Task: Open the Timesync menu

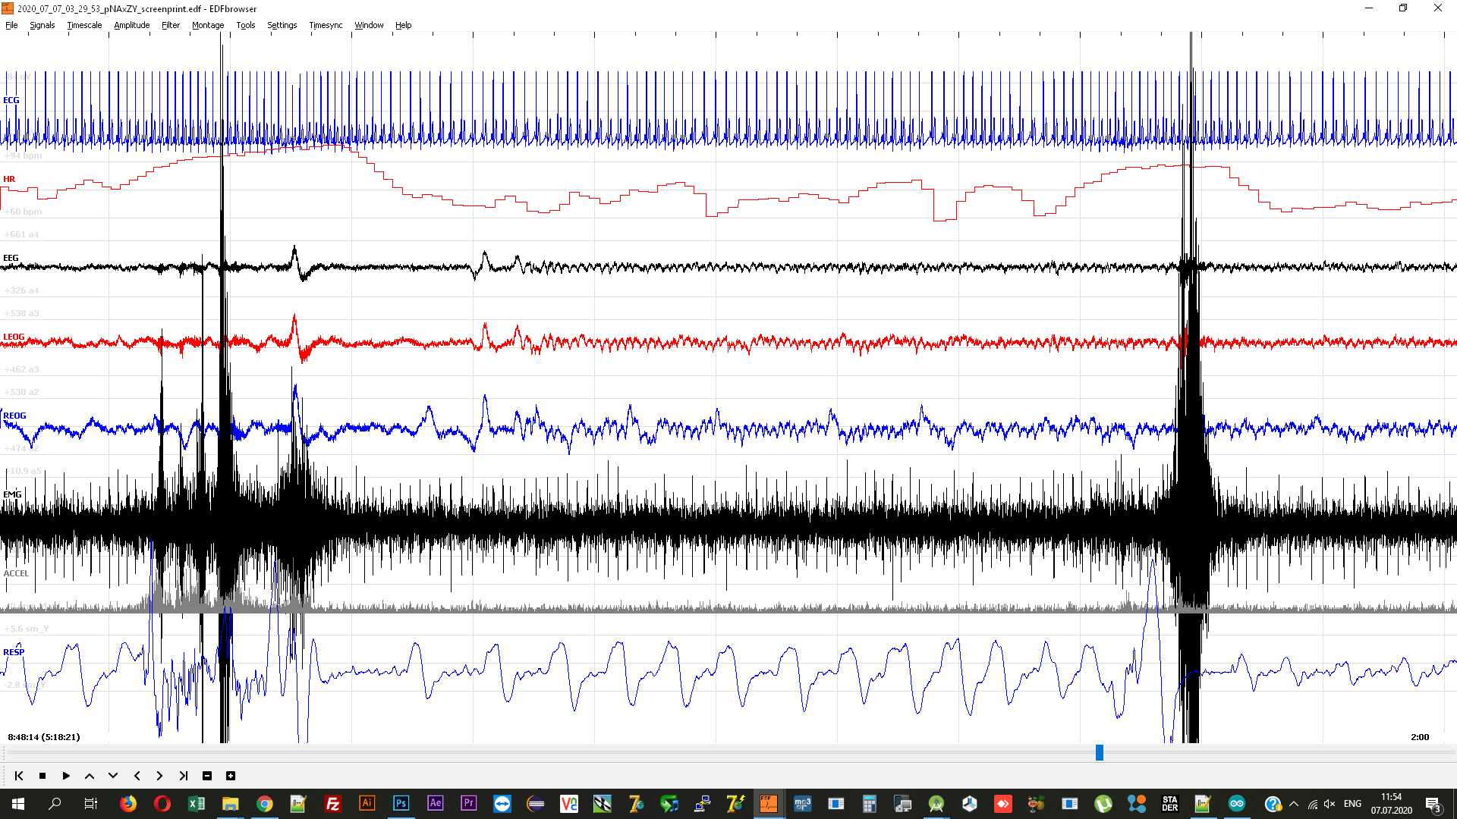Action: click(x=326, y=25)
